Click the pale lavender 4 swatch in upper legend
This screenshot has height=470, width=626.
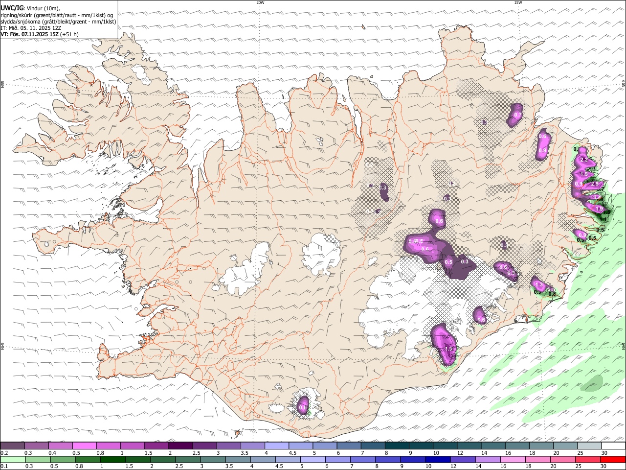pyautogui.click(x=277, y=446)
